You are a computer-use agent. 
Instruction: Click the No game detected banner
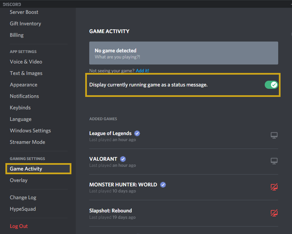[184, 53]
